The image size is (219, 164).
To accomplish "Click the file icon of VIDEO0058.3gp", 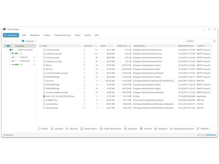I will click(x=44, y=77).
